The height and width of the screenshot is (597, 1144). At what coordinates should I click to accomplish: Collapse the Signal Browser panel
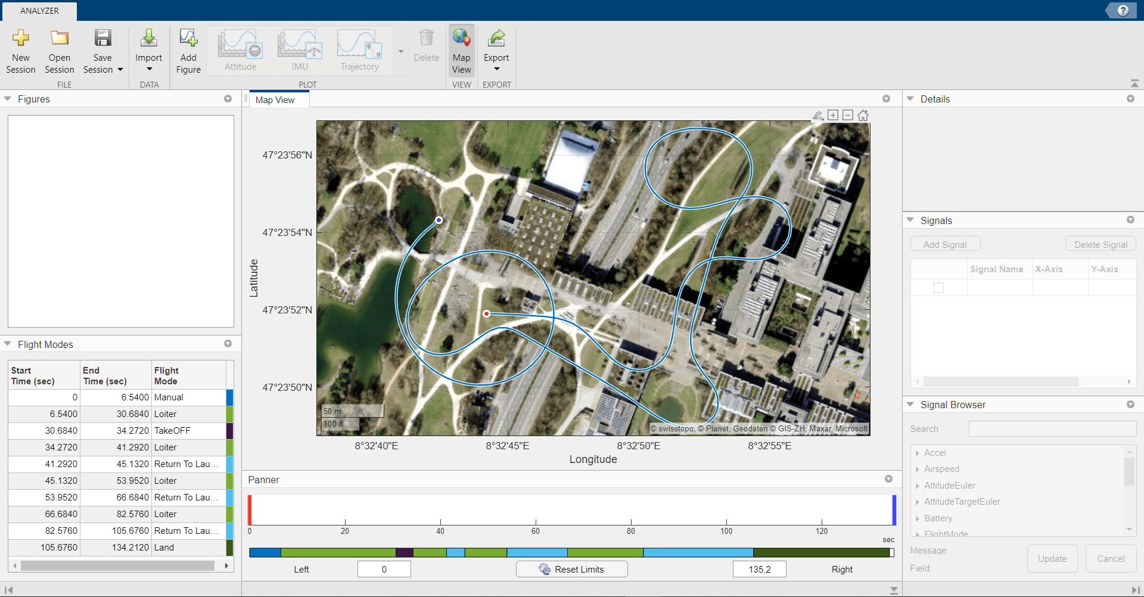[910, 404]
